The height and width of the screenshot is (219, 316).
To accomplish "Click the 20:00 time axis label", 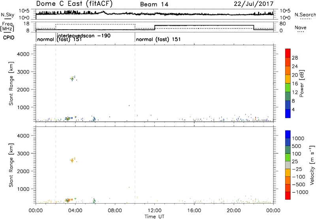I will coord(234,211).
